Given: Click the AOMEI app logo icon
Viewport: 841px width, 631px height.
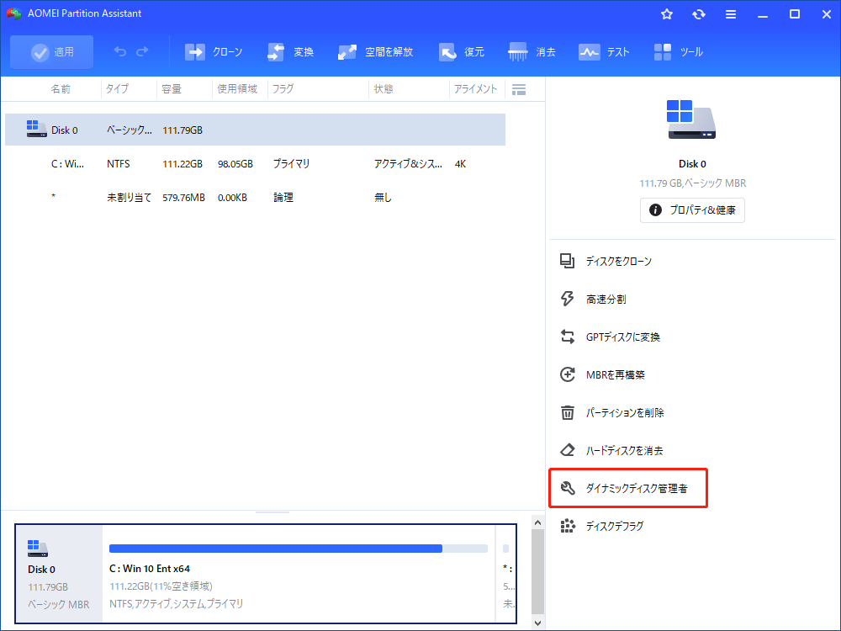Looking at the screenshot, I should 14,13.
